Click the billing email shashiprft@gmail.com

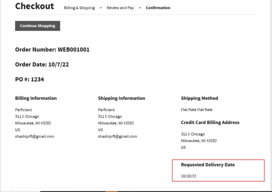[35, 136]
